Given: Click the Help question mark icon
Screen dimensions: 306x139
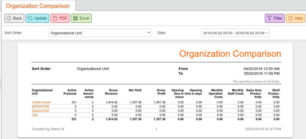Looking at the screenshot, I should point(291,18).
